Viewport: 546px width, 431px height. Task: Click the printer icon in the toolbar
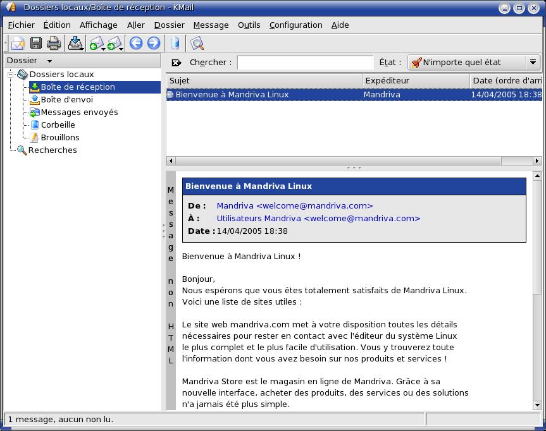point(54,43)
